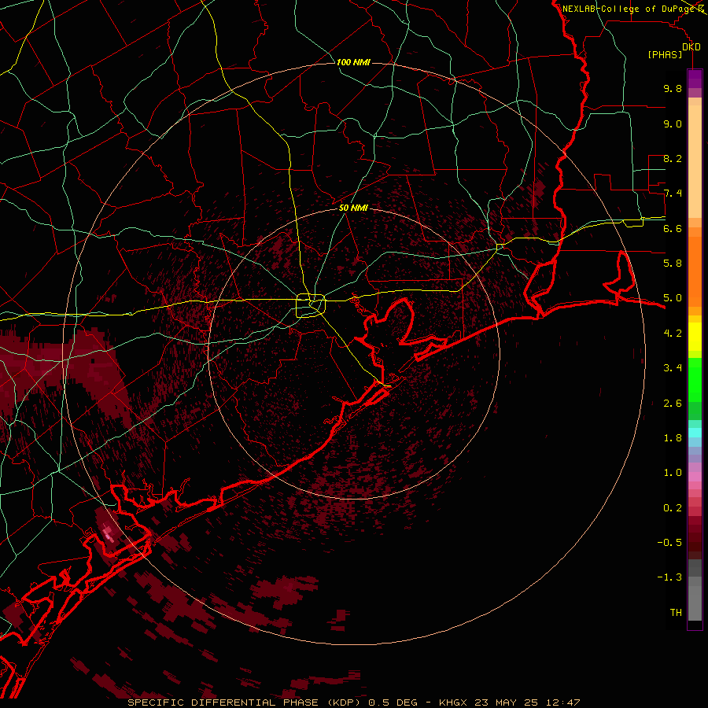The height and width of the screenshot is (708, 708).
Task: Click the 8.2 value on the color scale
Action: pyautogui.click(x=673, y=158)
